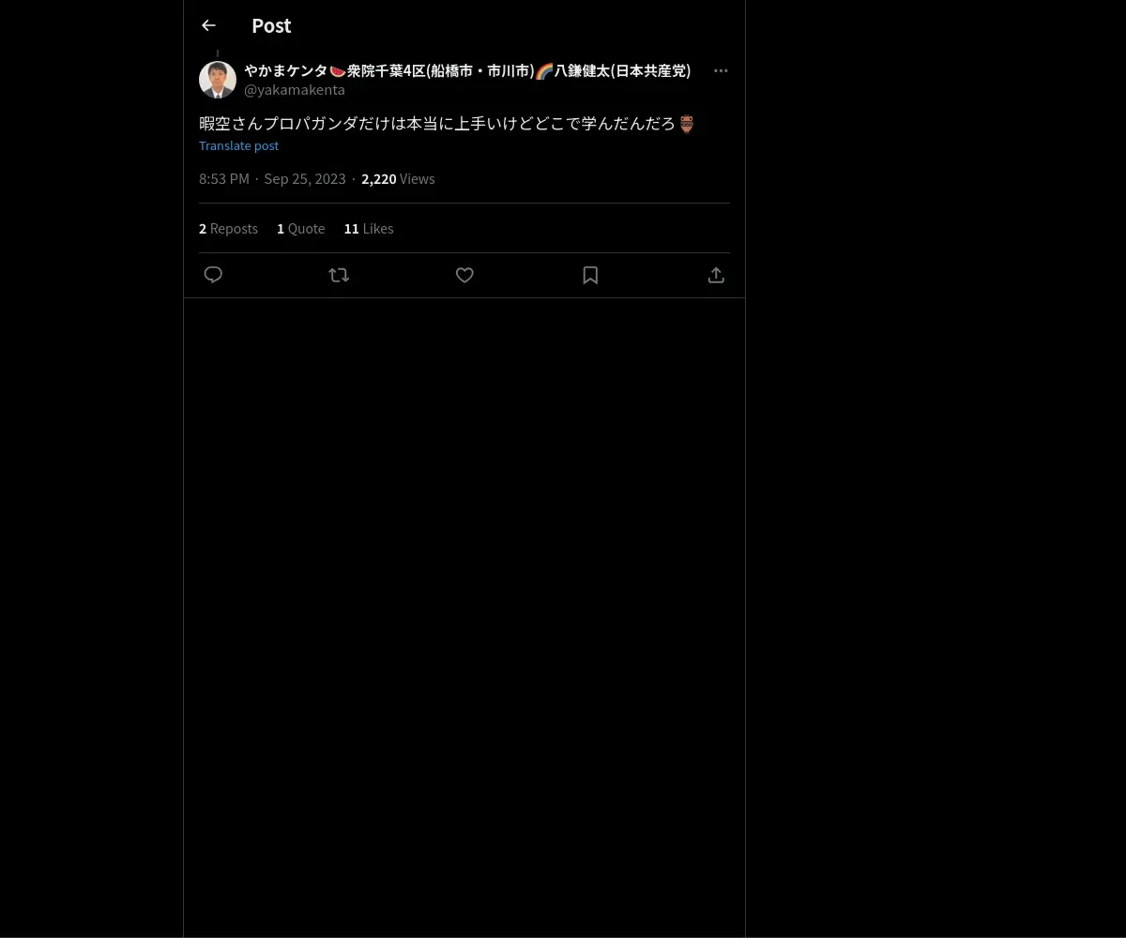1126x938 pixels.
Task: Share post via upload arrow icon
Action: [716, 275]
